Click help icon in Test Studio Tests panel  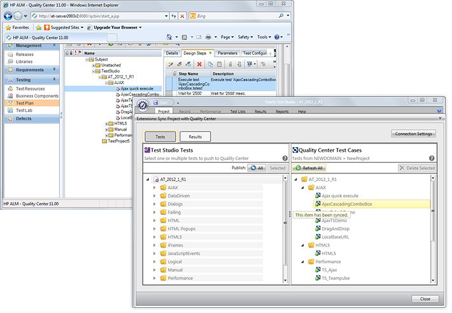(x=285, y=158)
